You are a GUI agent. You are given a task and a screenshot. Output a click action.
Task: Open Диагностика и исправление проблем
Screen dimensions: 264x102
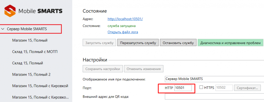coord(230,43)
